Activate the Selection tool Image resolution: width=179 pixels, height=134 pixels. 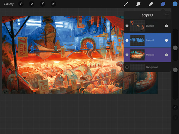[42, 4]
